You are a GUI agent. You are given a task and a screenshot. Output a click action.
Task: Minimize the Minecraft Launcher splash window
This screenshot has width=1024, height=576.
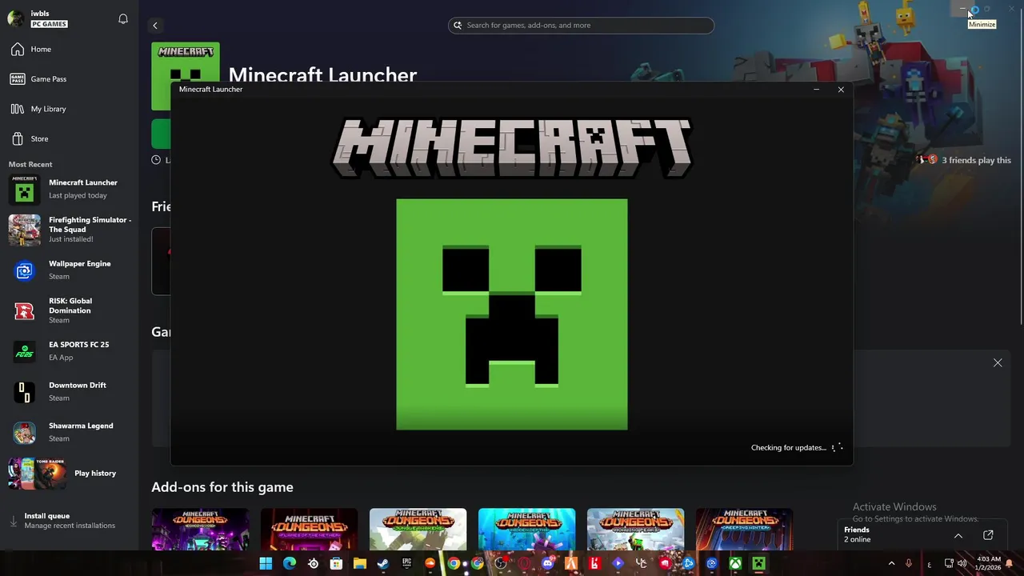tap(816, 90)
